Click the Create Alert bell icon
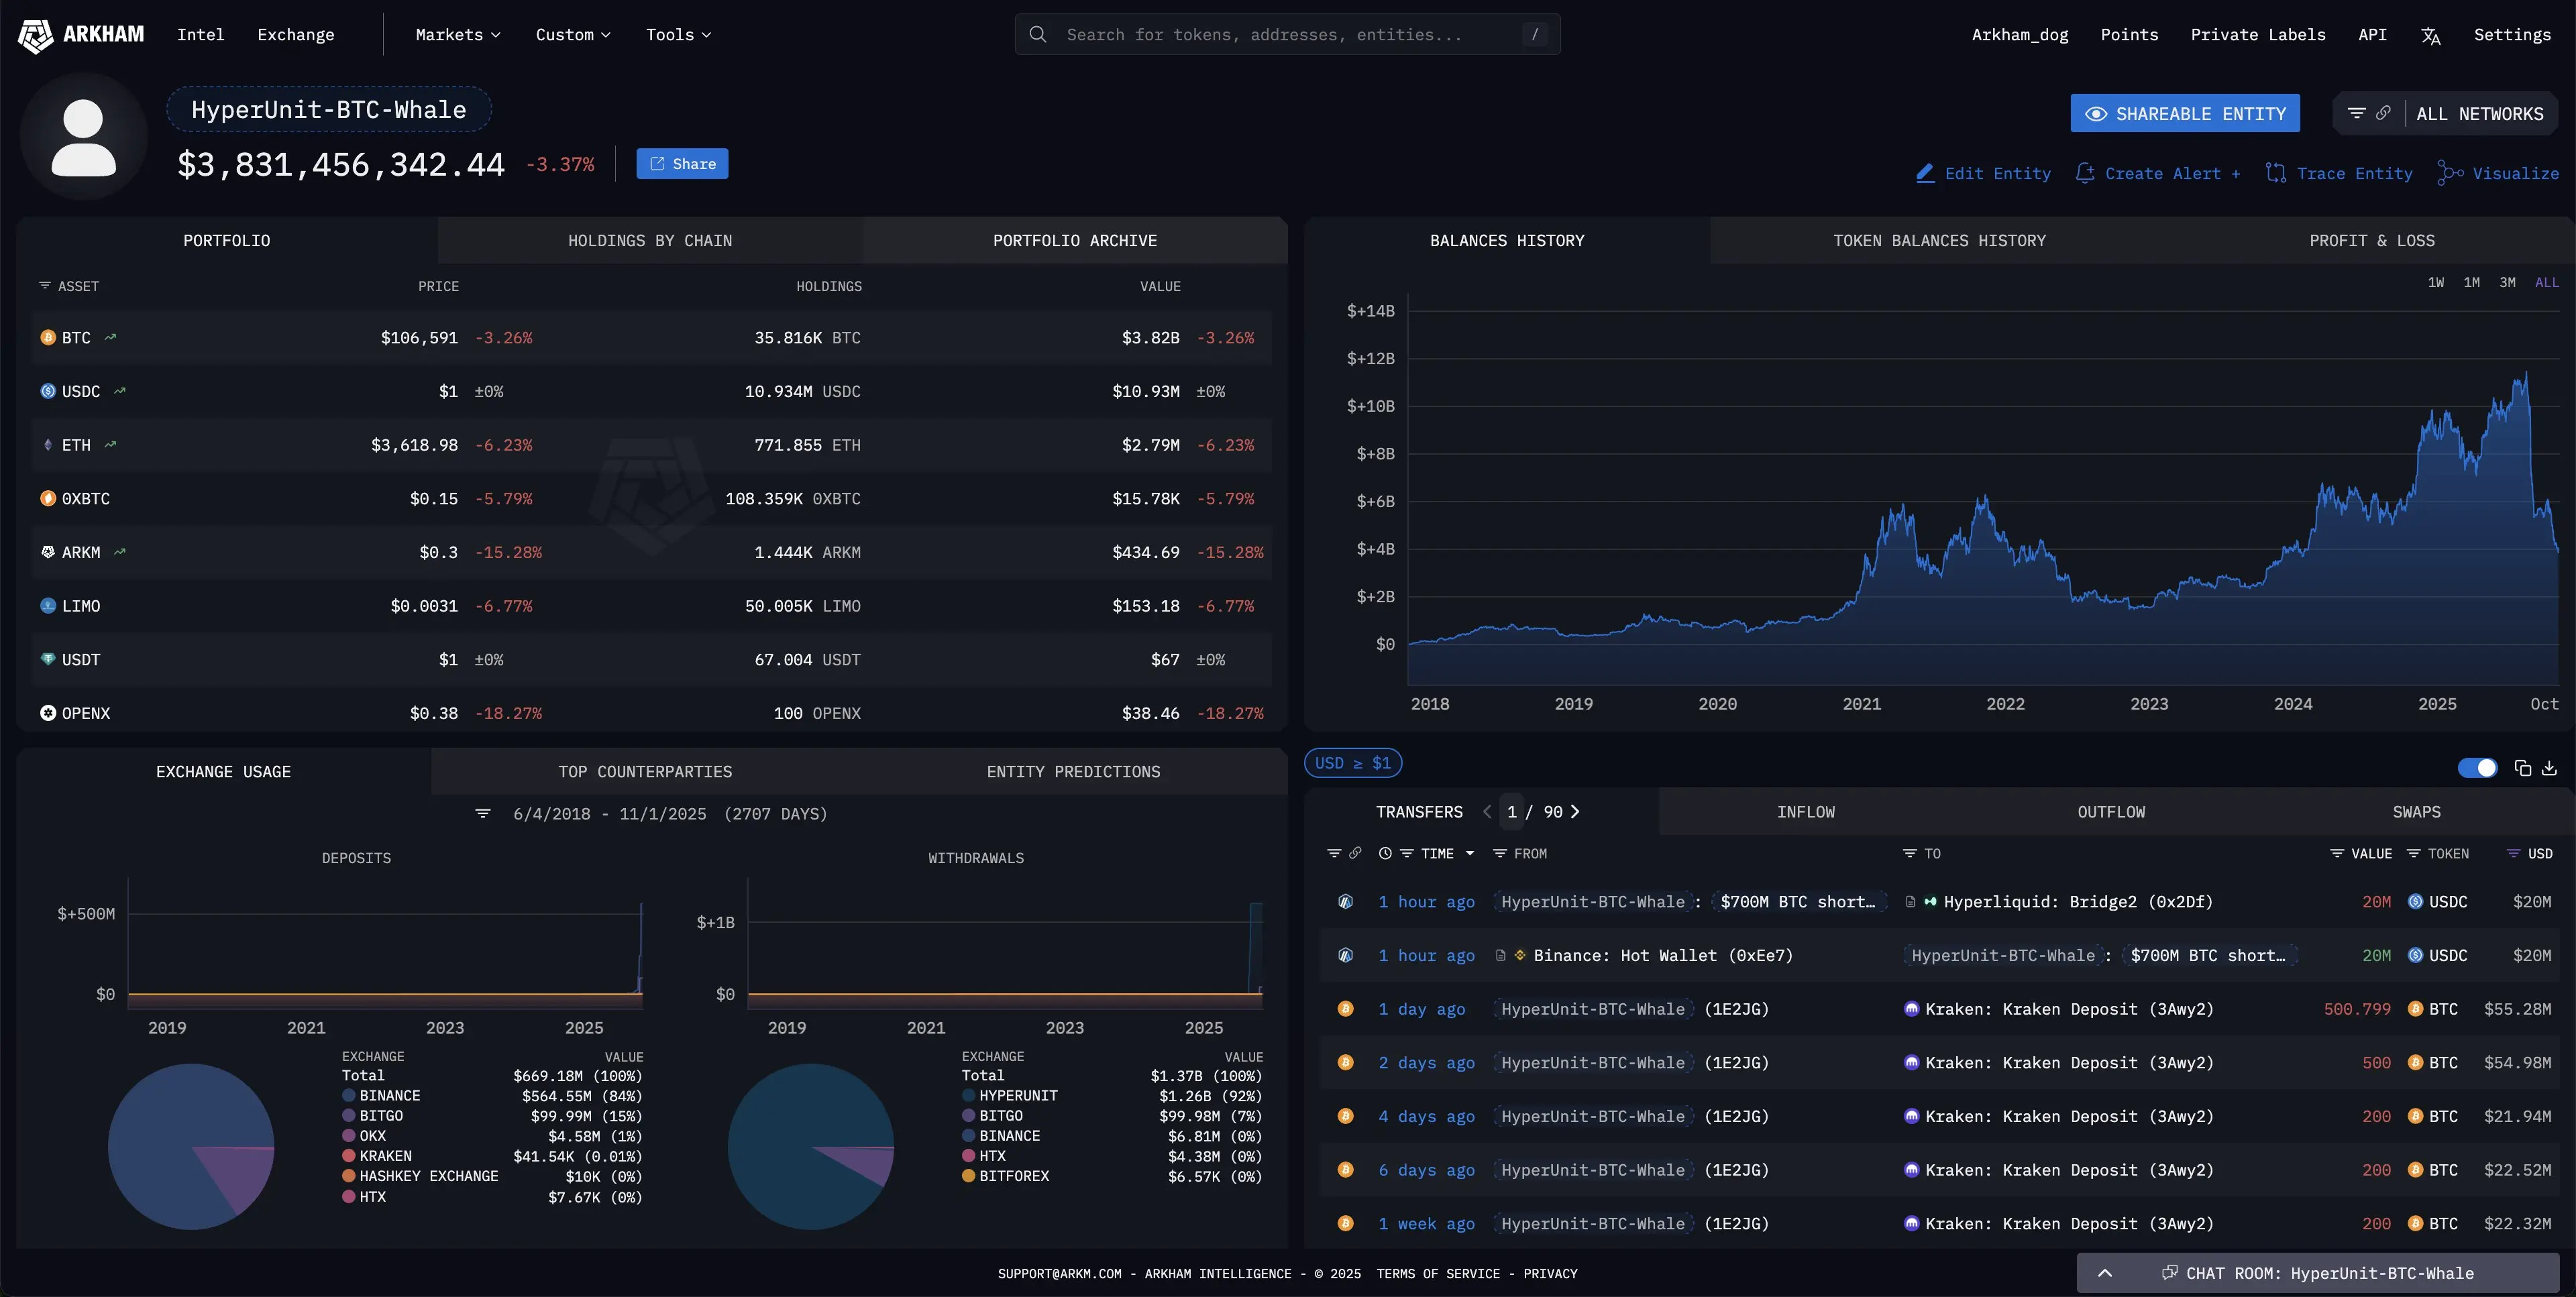 [x=2086, y=172]
